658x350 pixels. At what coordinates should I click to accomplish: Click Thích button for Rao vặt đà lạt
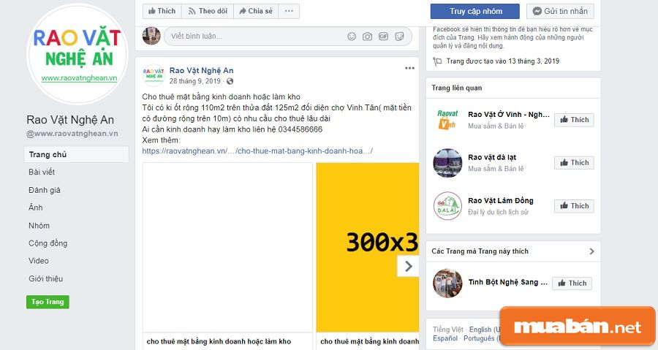(x=574, y=163)
